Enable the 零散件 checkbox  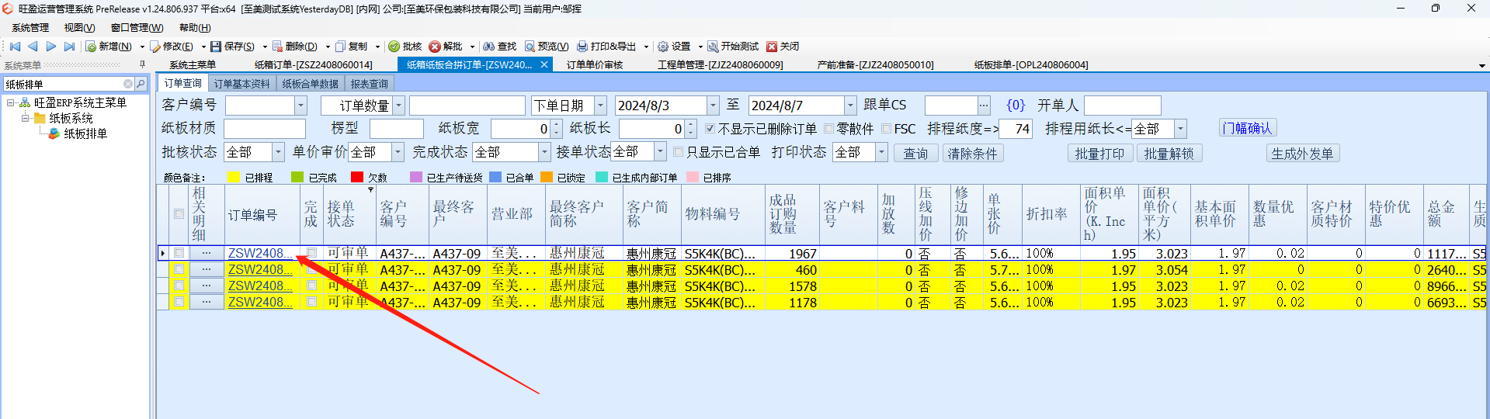coord(828,129)
